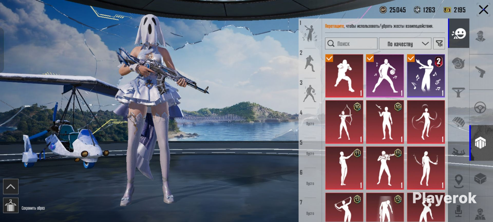The width and height of the screenshot is (493, 222).
Task: Open the crate box category icon
Action: click(x=480, y=178)
